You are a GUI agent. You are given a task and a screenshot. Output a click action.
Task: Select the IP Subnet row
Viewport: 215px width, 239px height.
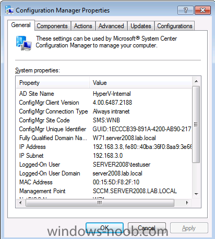pos(104,156)
